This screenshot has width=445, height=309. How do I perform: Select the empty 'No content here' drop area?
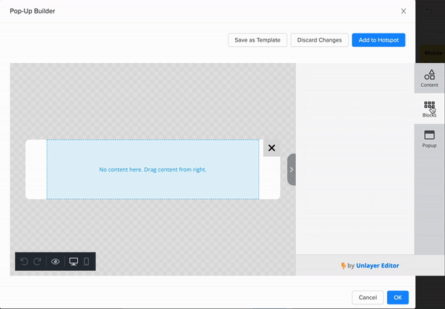(153, 169)
